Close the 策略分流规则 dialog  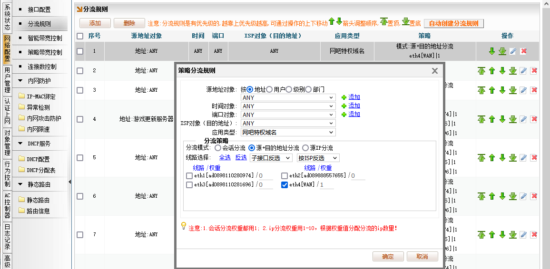434,71
